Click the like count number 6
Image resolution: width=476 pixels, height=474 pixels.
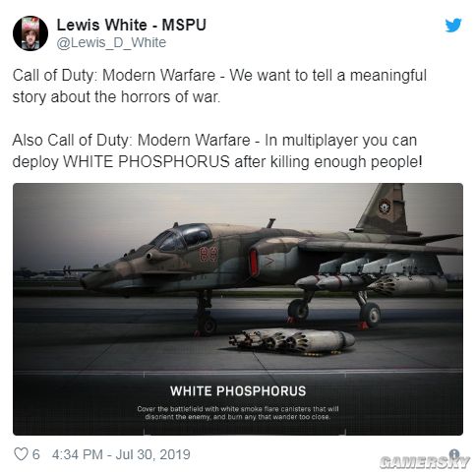click(36, 454)
